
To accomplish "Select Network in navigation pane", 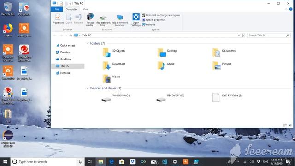I will (x=63, y=73).
